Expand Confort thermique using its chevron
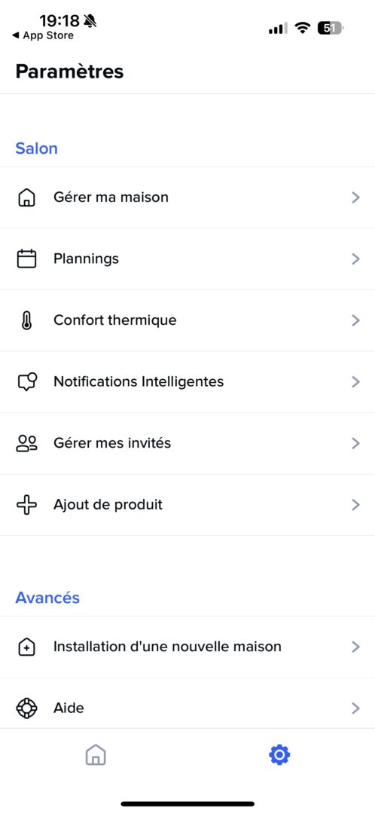Viewport: 375px width, 814px height. (356, 320)
